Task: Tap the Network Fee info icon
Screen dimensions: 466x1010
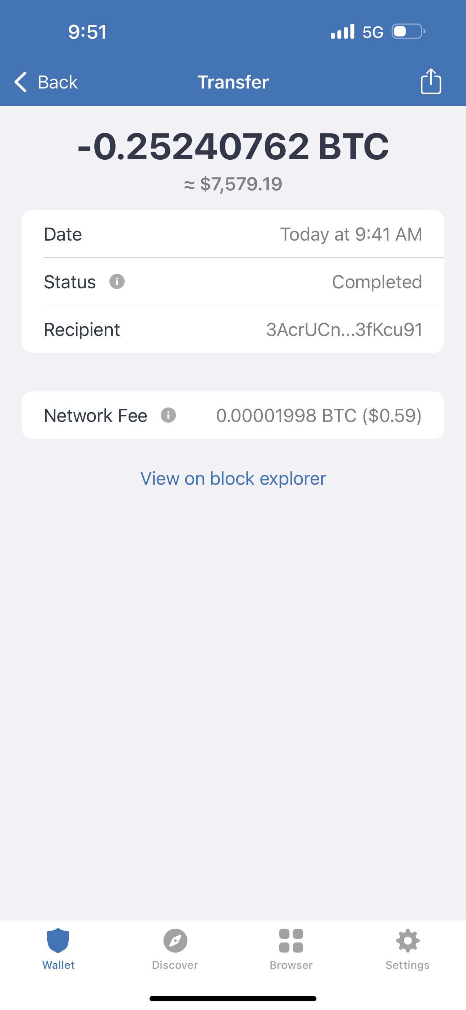Action: (x=168, y=415)
